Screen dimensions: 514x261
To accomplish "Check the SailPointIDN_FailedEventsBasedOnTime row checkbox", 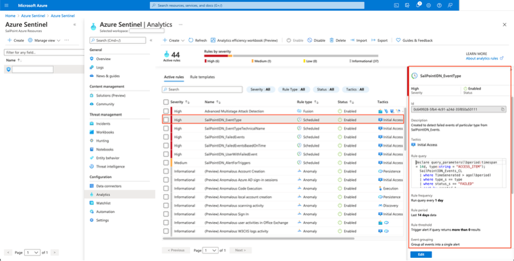I will click(166, 145).
